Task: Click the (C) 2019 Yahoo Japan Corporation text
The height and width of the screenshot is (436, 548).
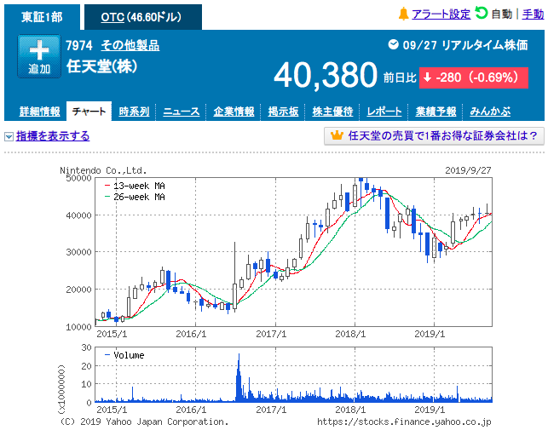Action: (x=144, y=422)
